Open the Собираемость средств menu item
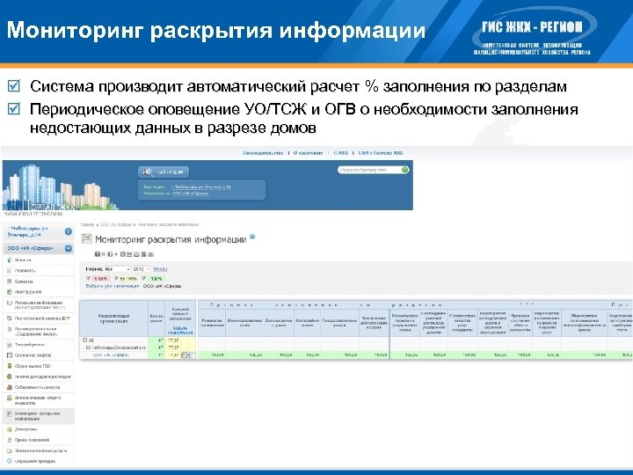The height and width of the screenshot is (475, 633). [x=37, y=387]
